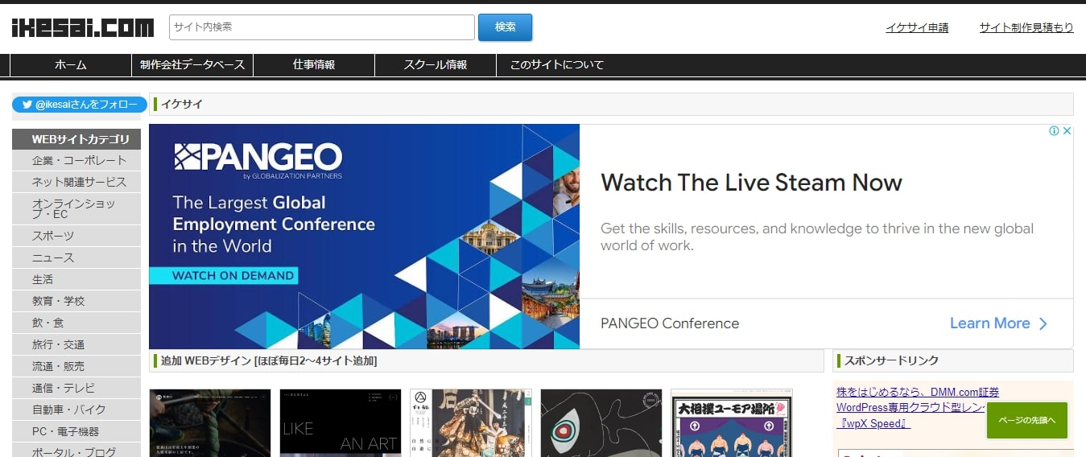
Task: Open the ネット関連サービス category
Action: 76,183
